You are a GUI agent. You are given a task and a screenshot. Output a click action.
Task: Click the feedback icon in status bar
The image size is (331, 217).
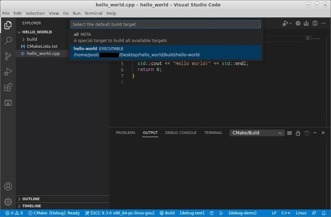point(314,213)
